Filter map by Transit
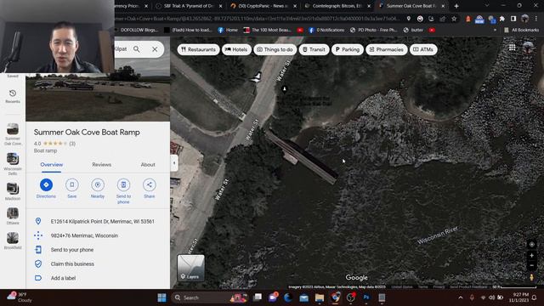The height and width of the screenshot is (306, 544). click(x=314, y=49)
